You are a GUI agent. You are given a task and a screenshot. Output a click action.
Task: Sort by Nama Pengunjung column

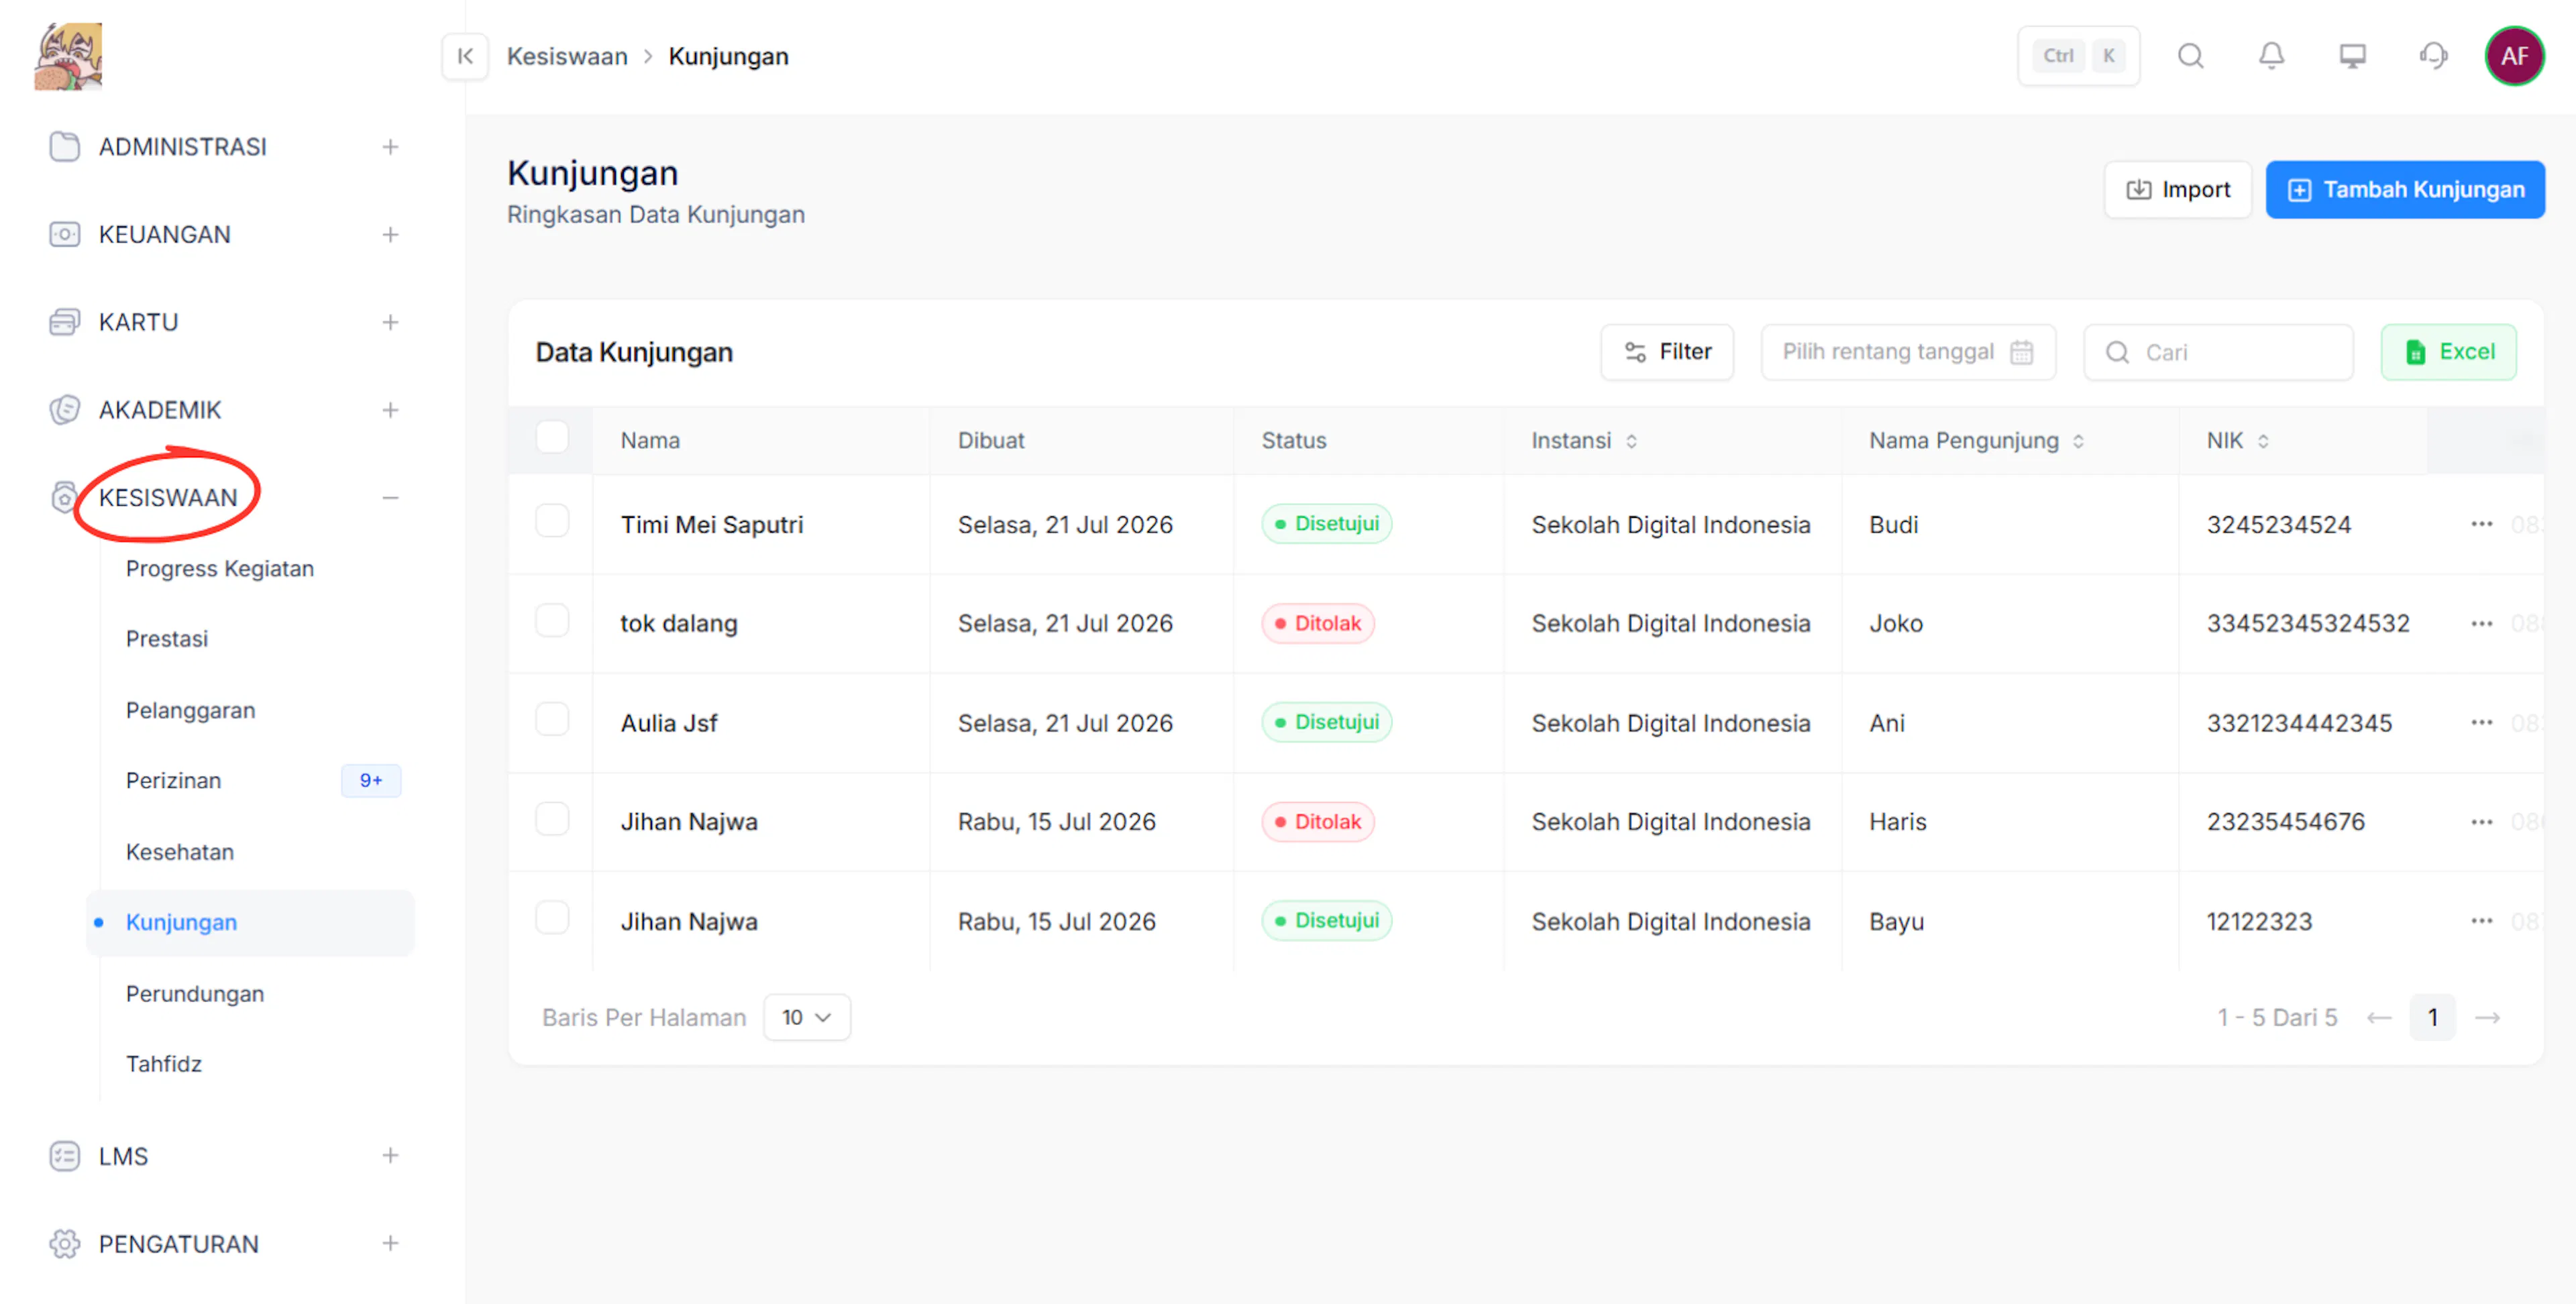tap(2078, 441)
